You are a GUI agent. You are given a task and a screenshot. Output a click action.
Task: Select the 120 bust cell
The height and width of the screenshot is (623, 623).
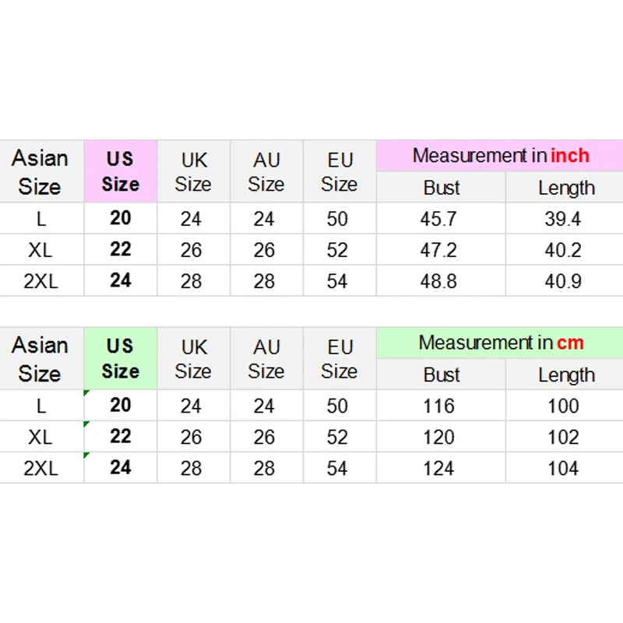[438, 437]
